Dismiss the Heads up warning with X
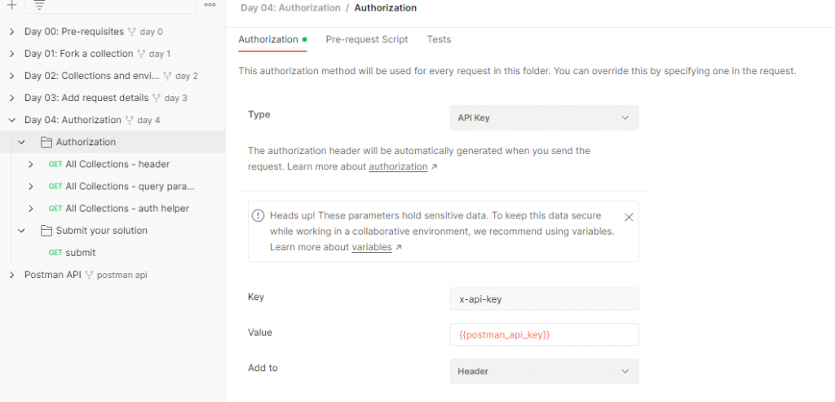835x402 pixels. (629, 217)
